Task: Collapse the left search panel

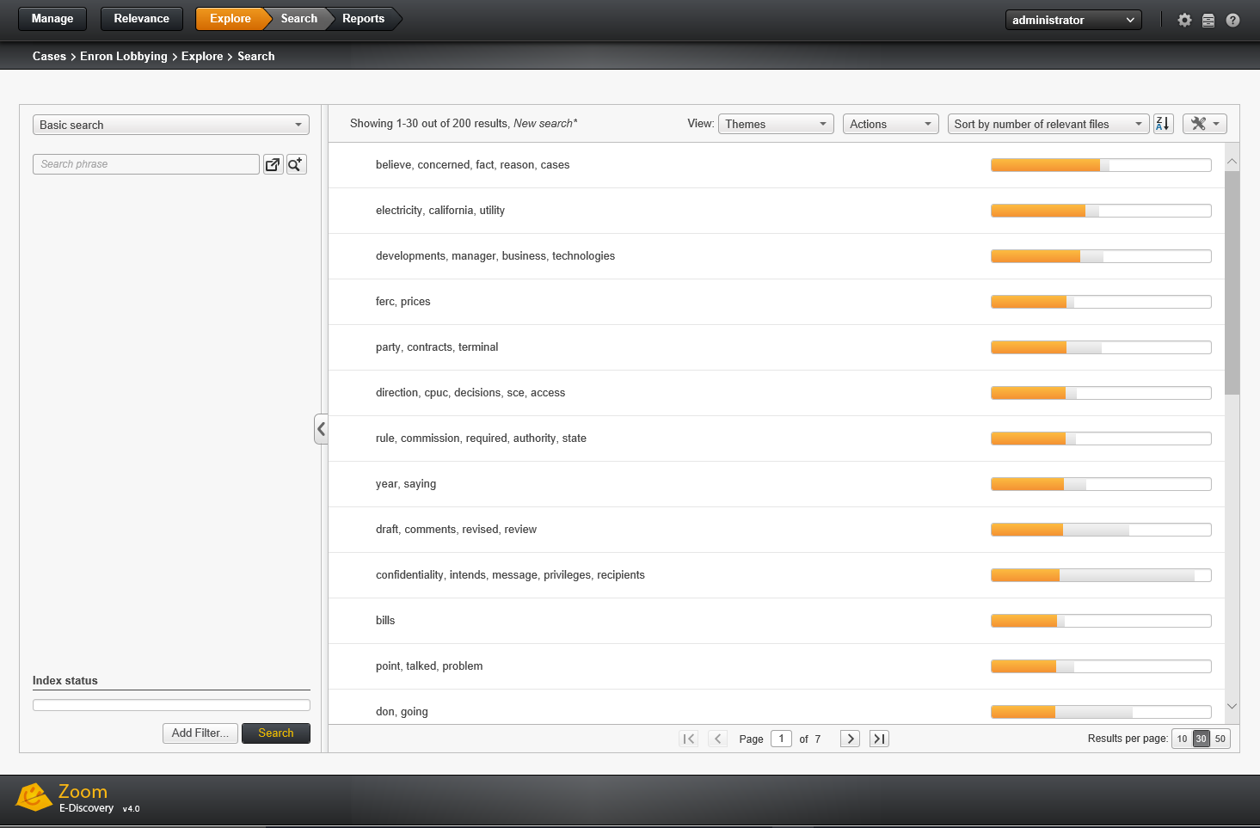Action: pyautogui.click(x=321, y=429)
